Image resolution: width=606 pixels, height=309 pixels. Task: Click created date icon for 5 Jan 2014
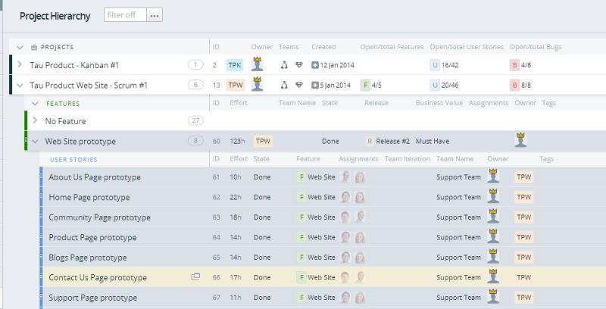[315, 85]
